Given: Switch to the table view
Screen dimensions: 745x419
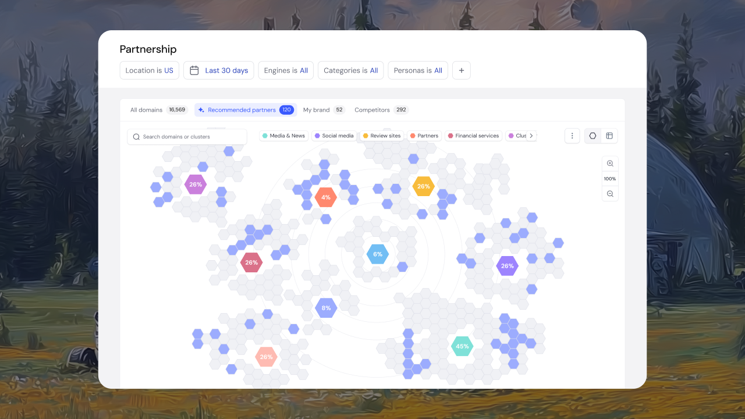Looking at the screenshot, I should pos(609,136).
